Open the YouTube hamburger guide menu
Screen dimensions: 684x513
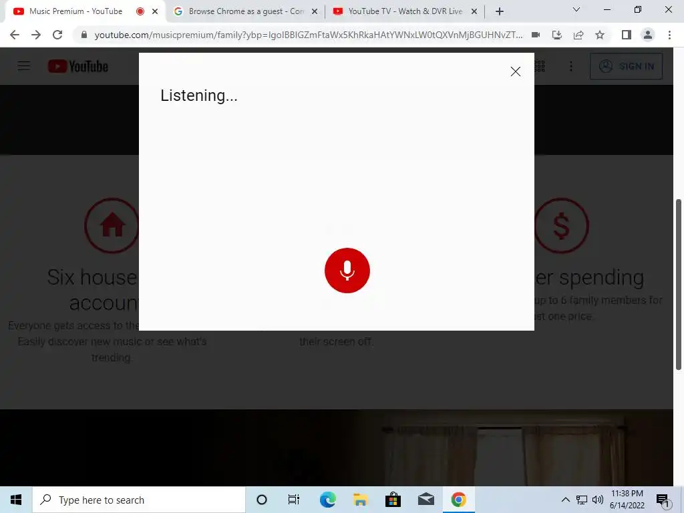(x=23, y=66)
